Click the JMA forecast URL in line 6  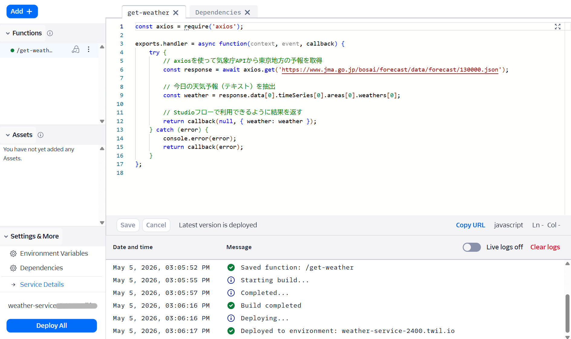point(390,70)
